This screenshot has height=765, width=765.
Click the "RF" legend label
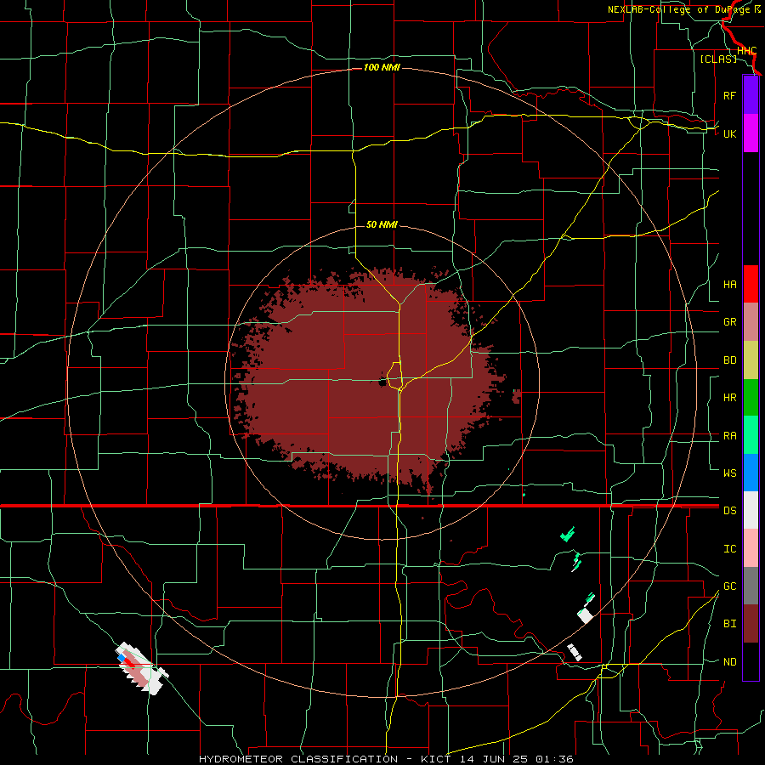(x=729, y=95)
